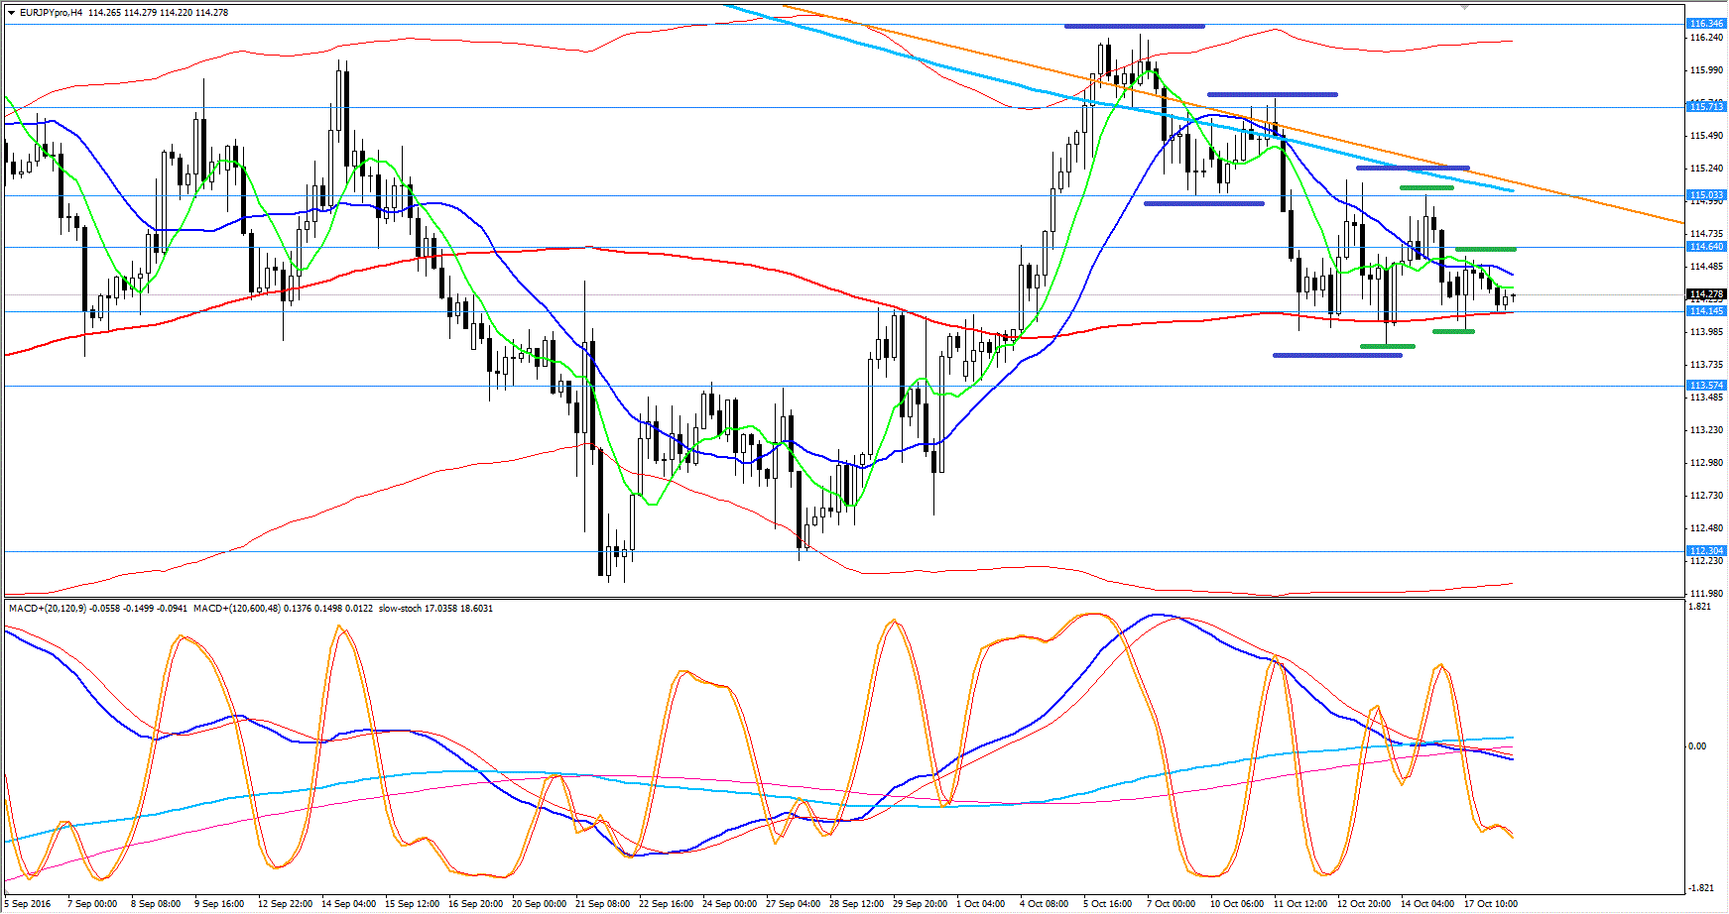The width and height of the screenshot is (1729, 914).
Task: Click the MACD+(20,120,9) indicator label
Action: coord(48,608)
